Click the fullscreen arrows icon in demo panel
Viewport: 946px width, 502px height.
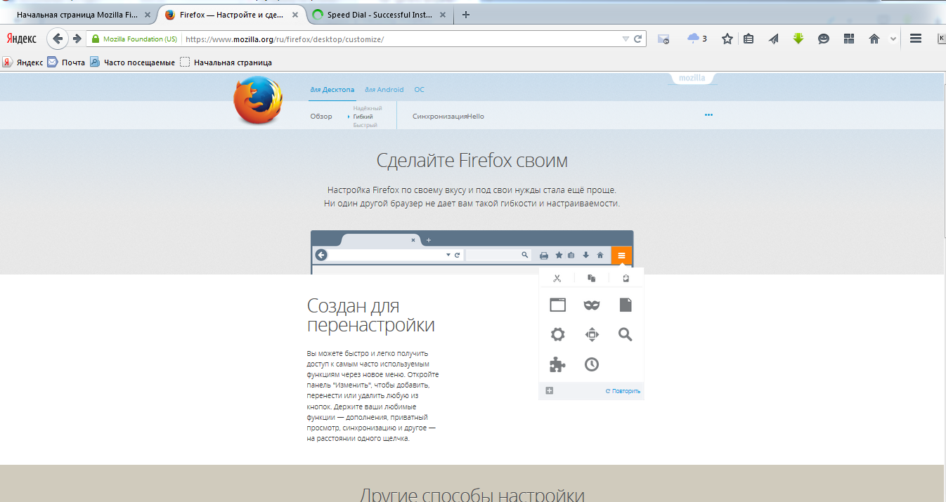592,335
